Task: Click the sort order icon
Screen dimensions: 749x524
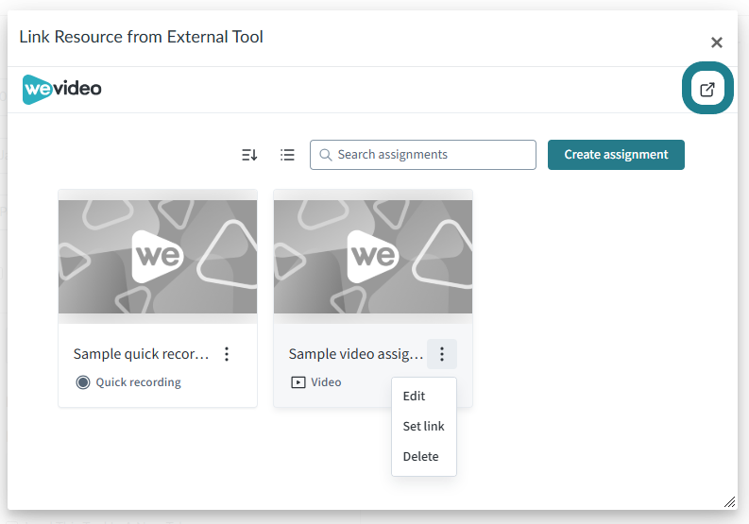Action: [249, 155]
